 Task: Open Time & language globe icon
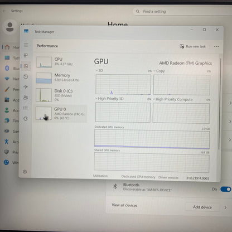tap(7, 120)
